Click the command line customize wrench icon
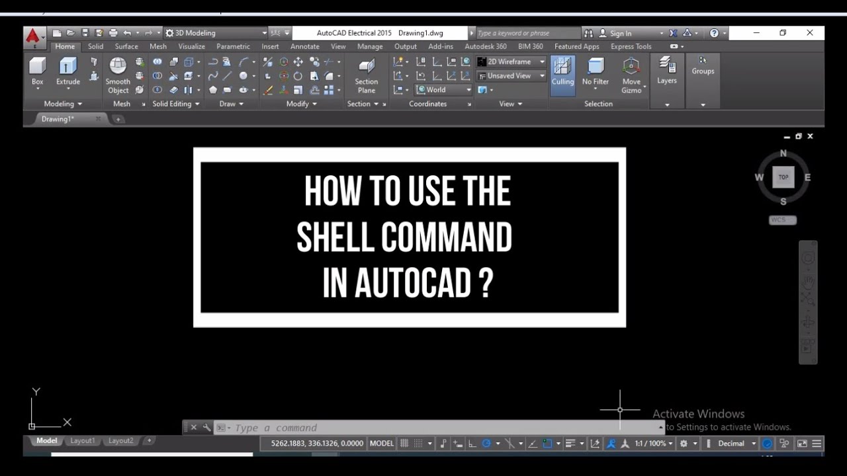The image size is (847, 476). (206, 428)
